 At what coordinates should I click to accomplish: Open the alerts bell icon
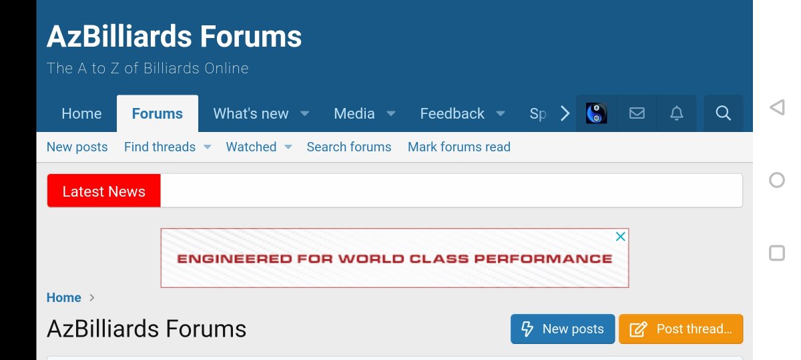click(677, 113)
